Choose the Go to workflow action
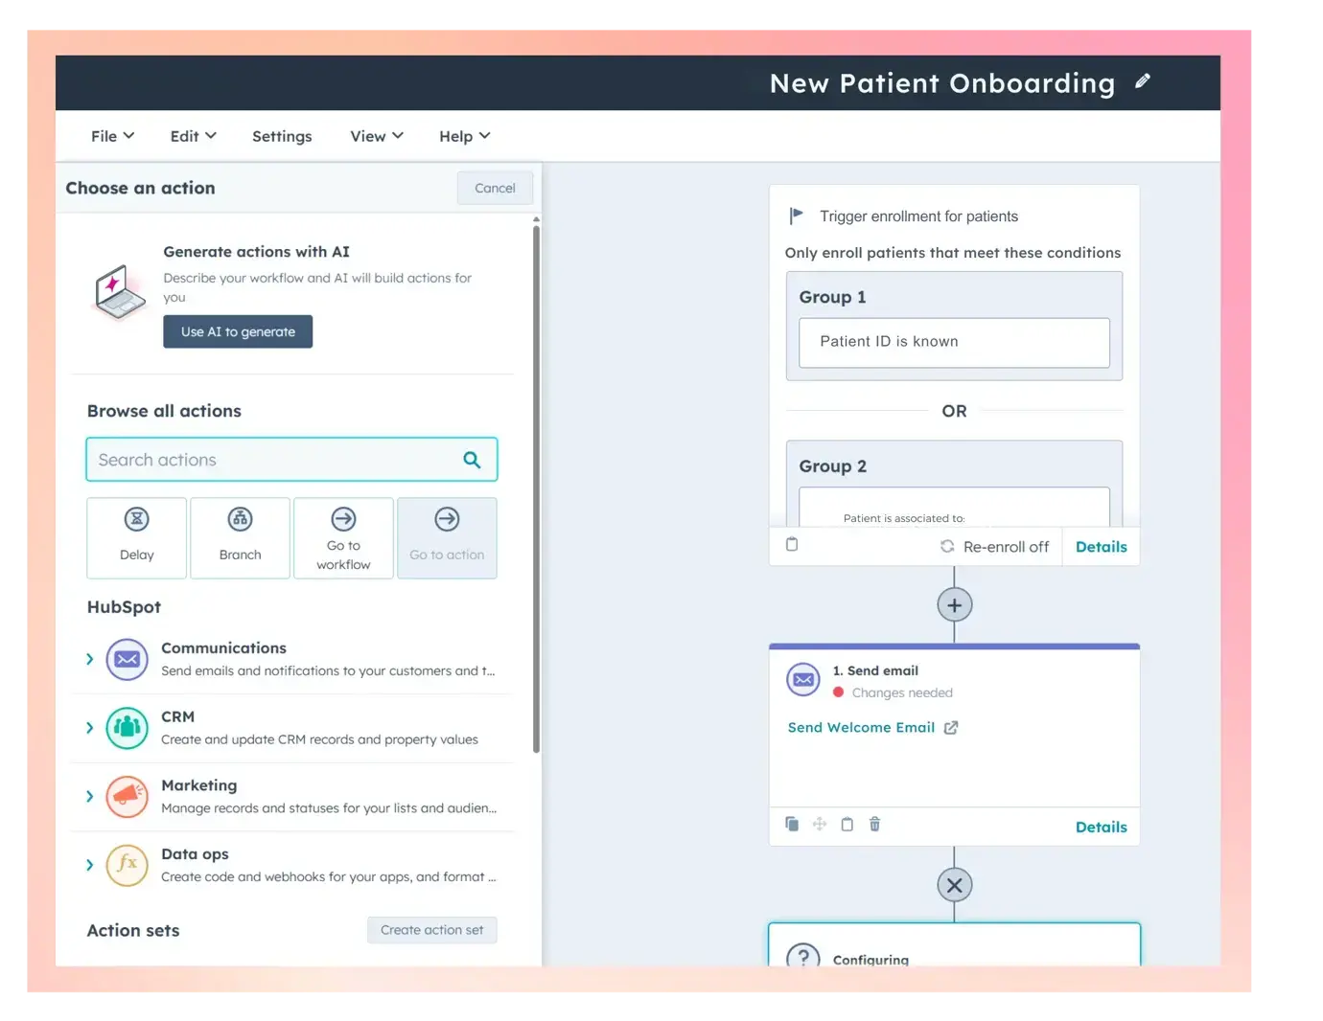 pos(343,537)
